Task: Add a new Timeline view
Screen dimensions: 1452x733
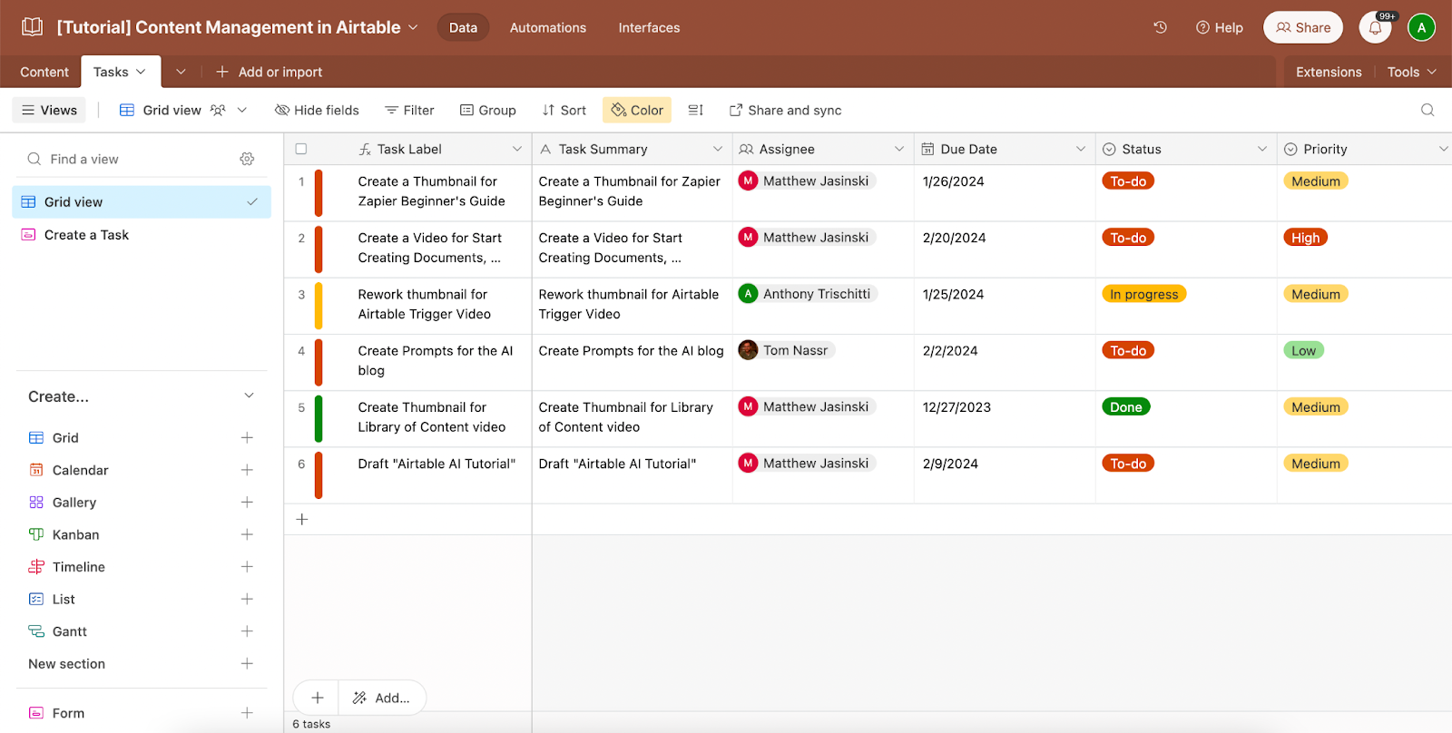Action: pos(247,567)
